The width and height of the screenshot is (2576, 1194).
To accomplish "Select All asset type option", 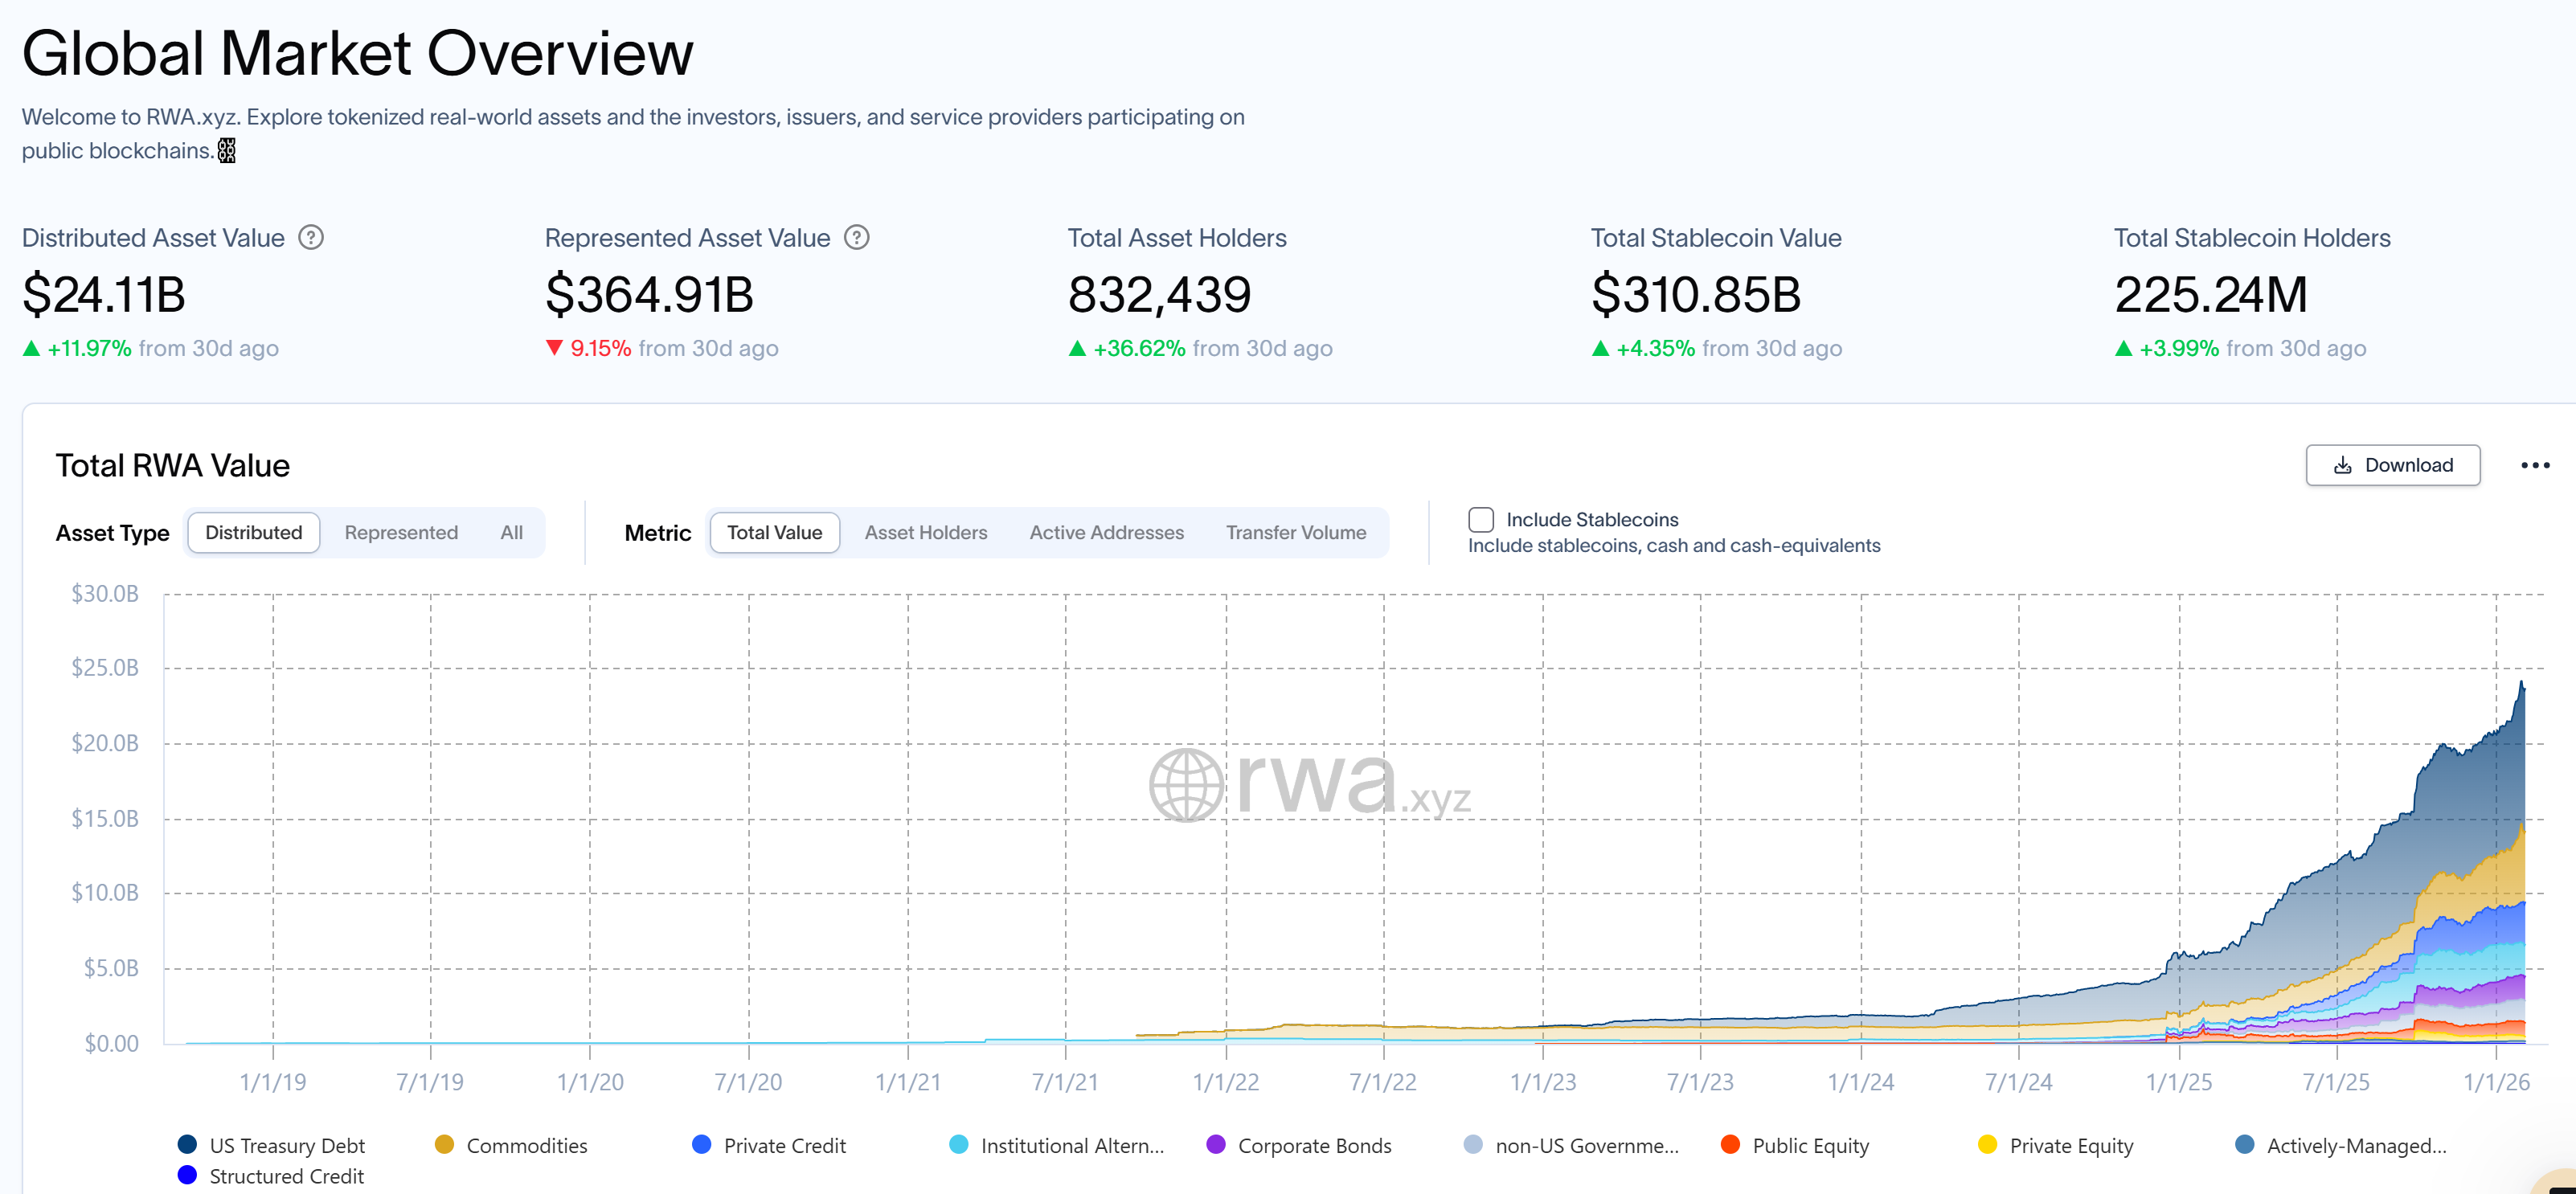I will pyautogui.click(x=511, y=532).
